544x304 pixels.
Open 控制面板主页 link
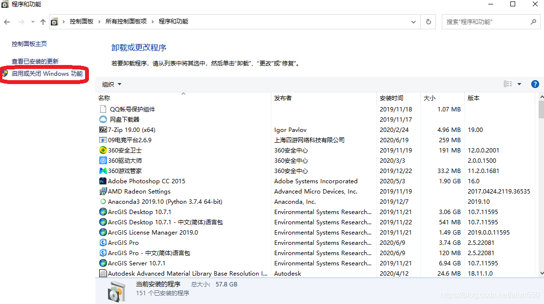29,43
